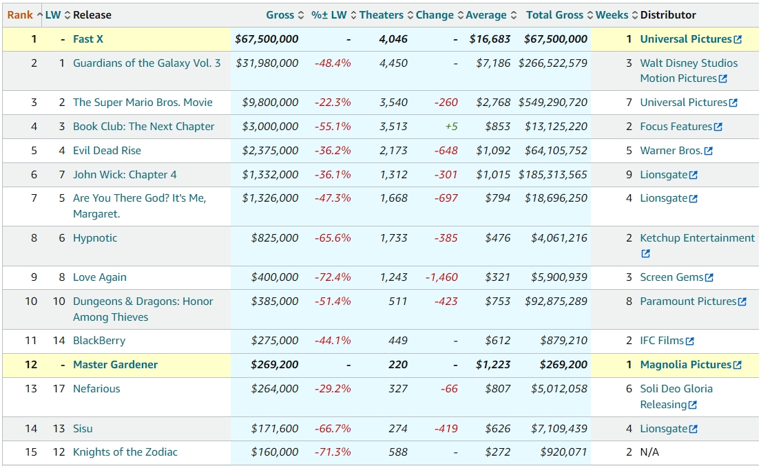The height and width of the screenshot is (466, 761).
Task: Open Dungeons & Dragons: Honor Among Thieves link
Action: pyautogui.click(x=143, y=309)
